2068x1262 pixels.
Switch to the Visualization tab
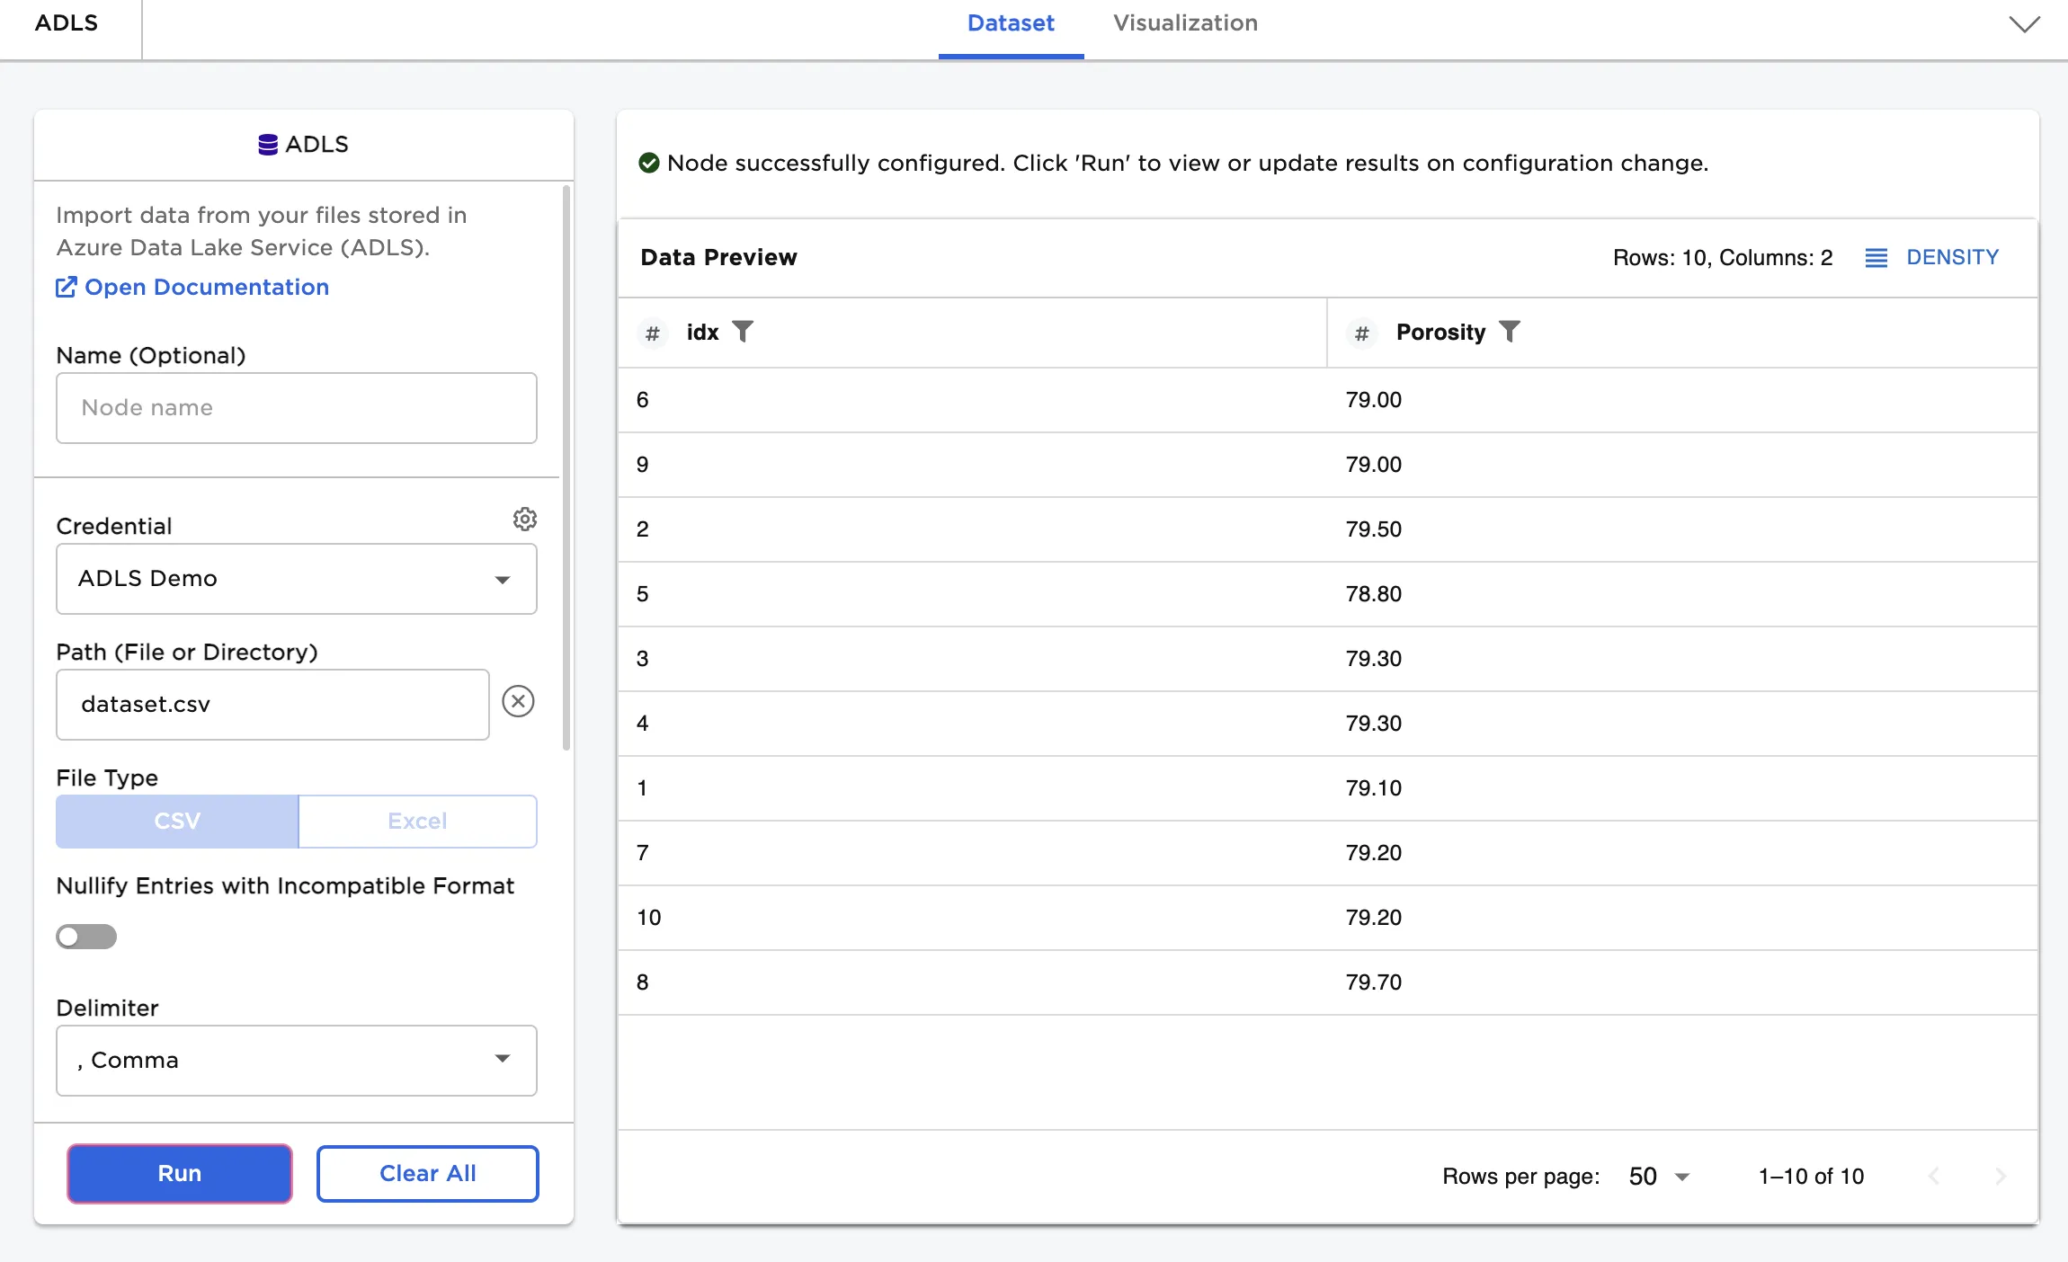click(1185, 23)
